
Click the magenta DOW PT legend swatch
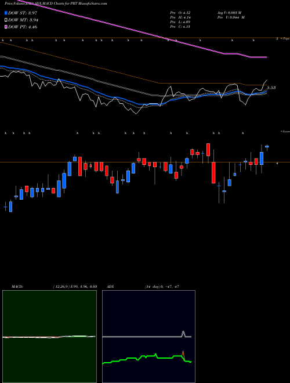[6, 27]
